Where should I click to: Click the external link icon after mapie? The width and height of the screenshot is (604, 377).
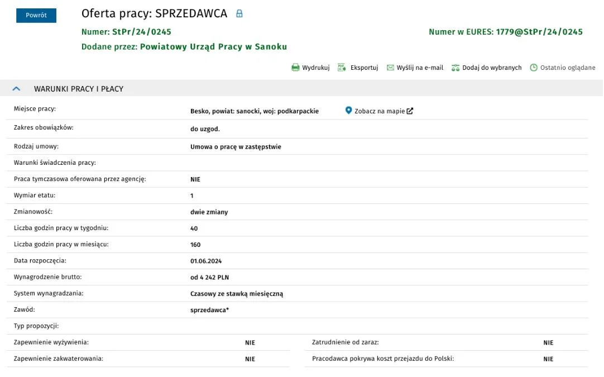point(410,111)
